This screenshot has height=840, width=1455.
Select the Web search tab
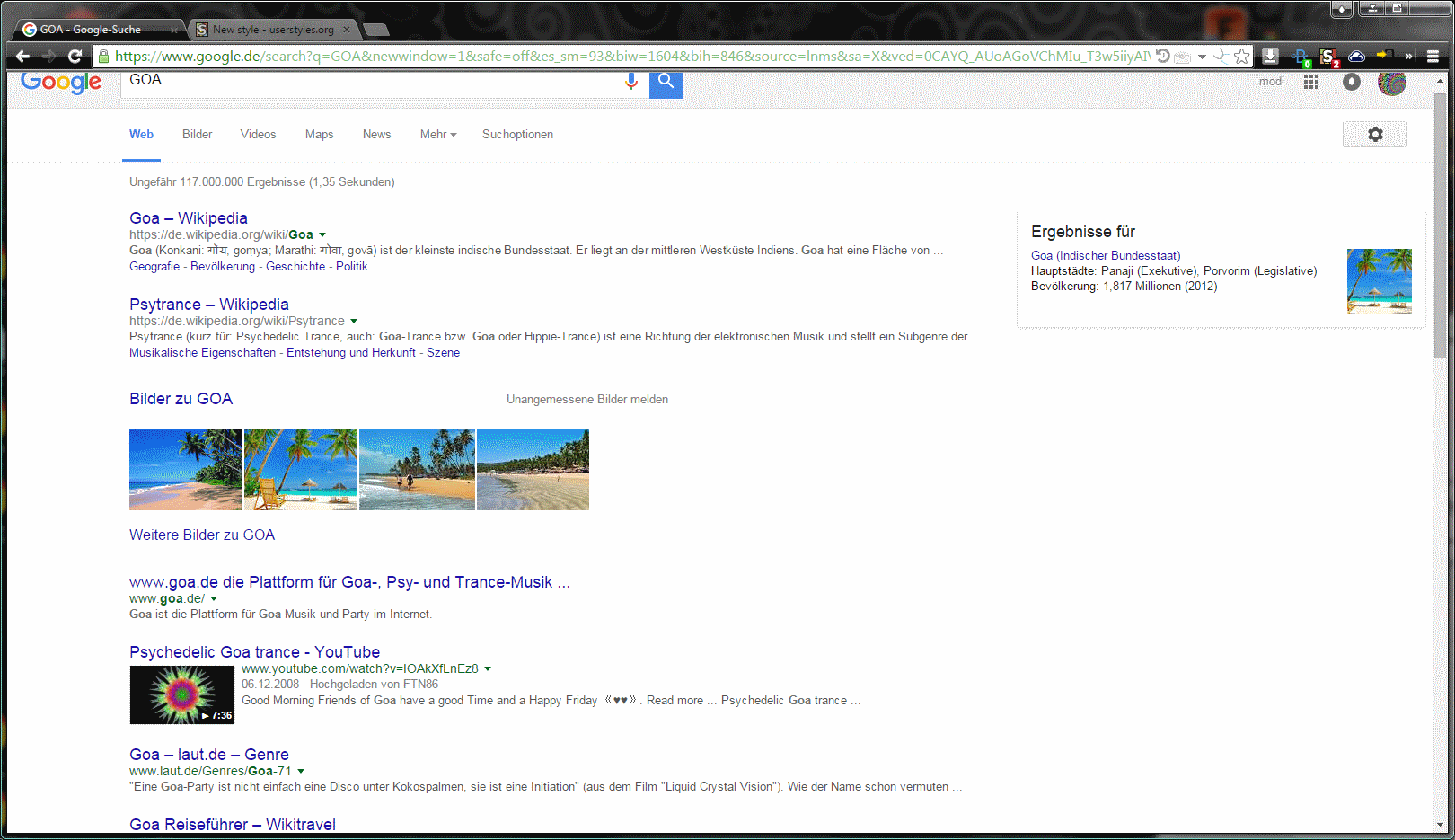pos(141,135)
